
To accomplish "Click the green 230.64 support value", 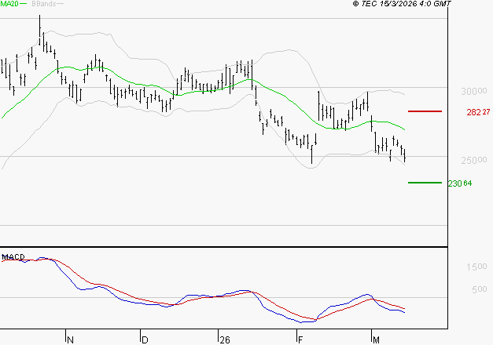I will coord(460,183).
